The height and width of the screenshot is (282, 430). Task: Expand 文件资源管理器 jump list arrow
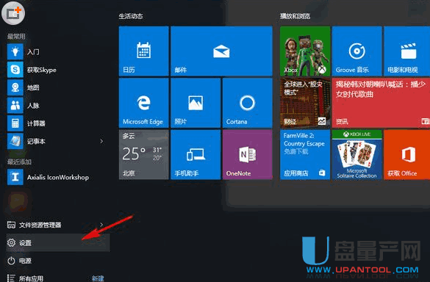[x=101, y=225]
